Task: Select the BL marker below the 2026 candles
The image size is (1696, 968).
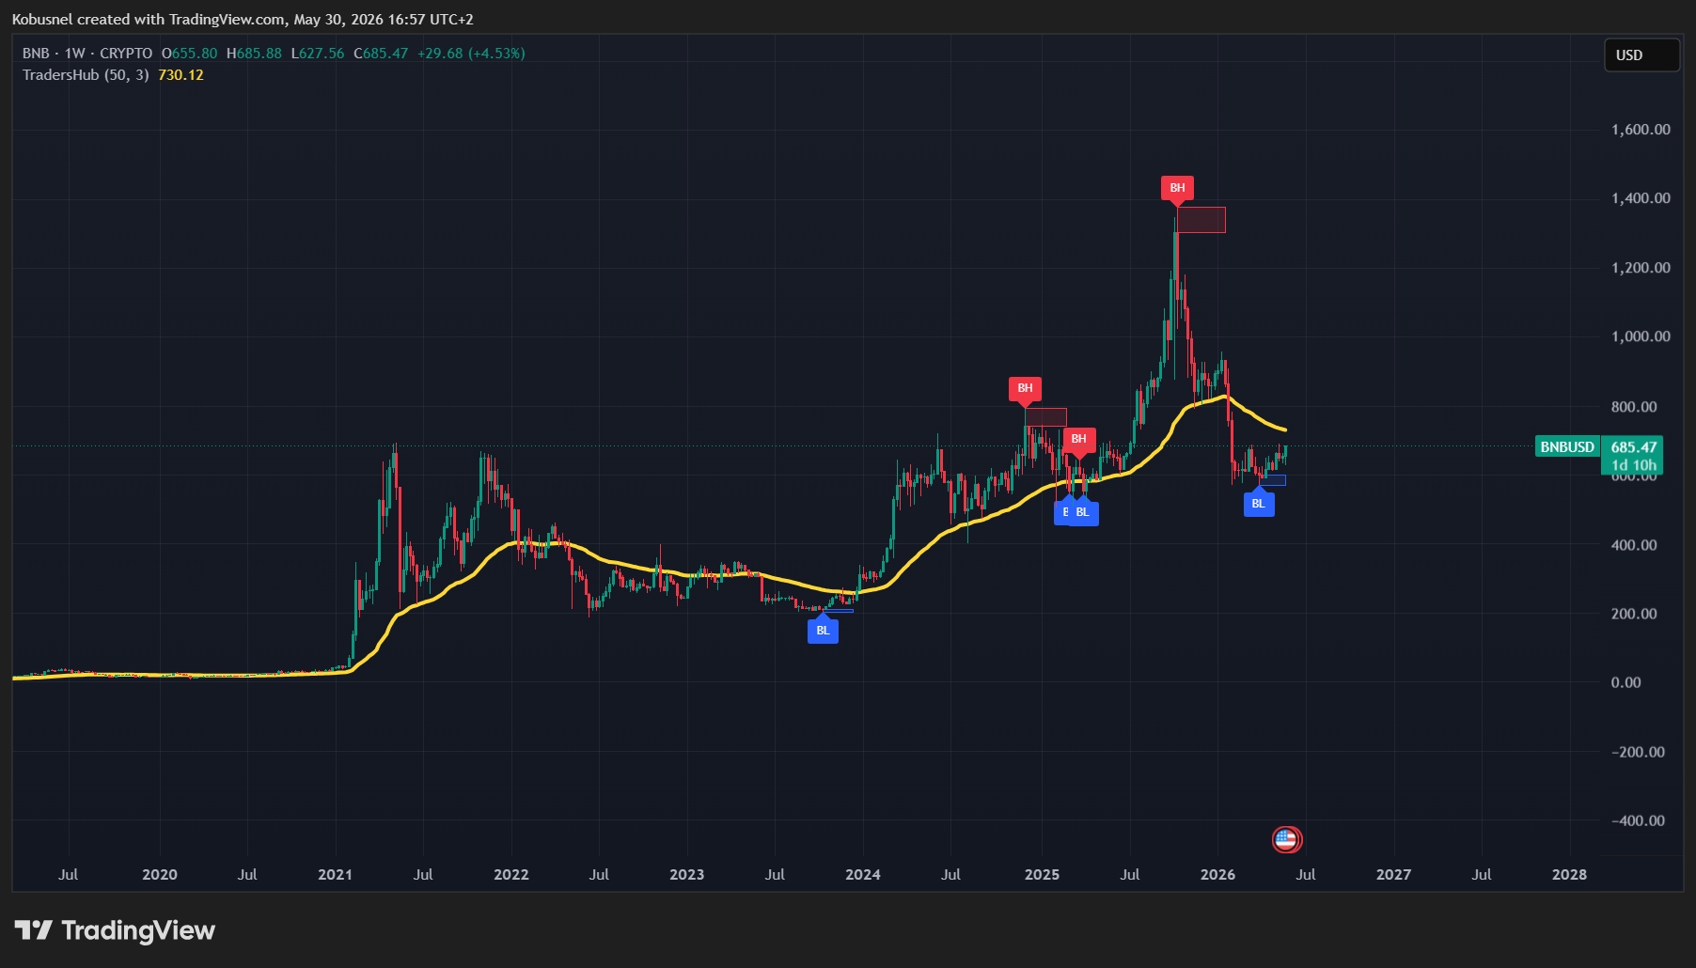Action: coord(1259,503)
